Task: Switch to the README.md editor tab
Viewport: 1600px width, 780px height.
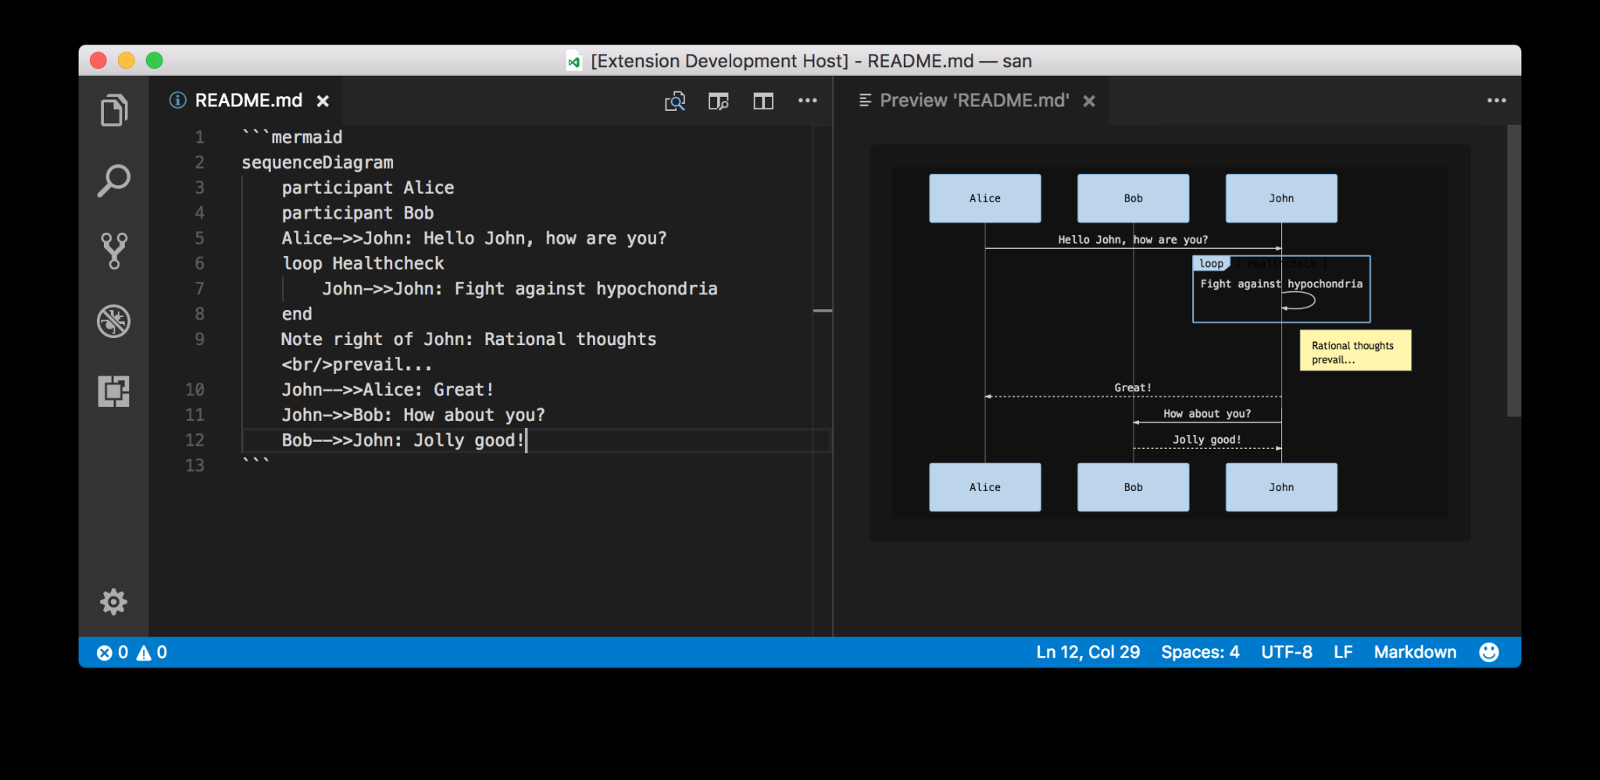Action: (248, 100)
